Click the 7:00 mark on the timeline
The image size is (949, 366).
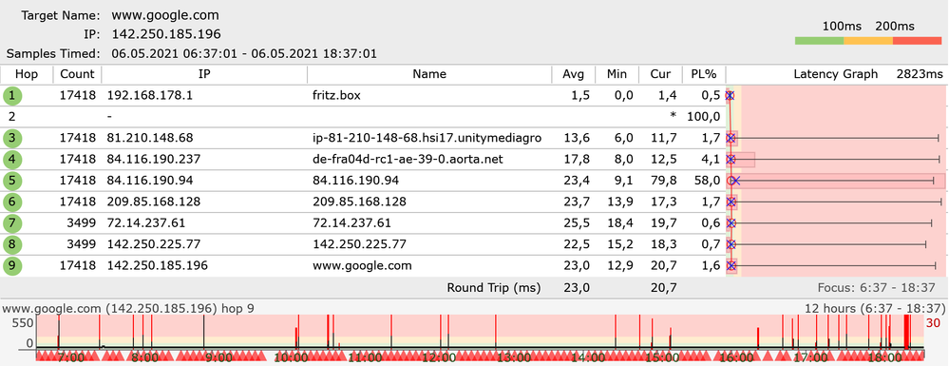tap(70, 357)
